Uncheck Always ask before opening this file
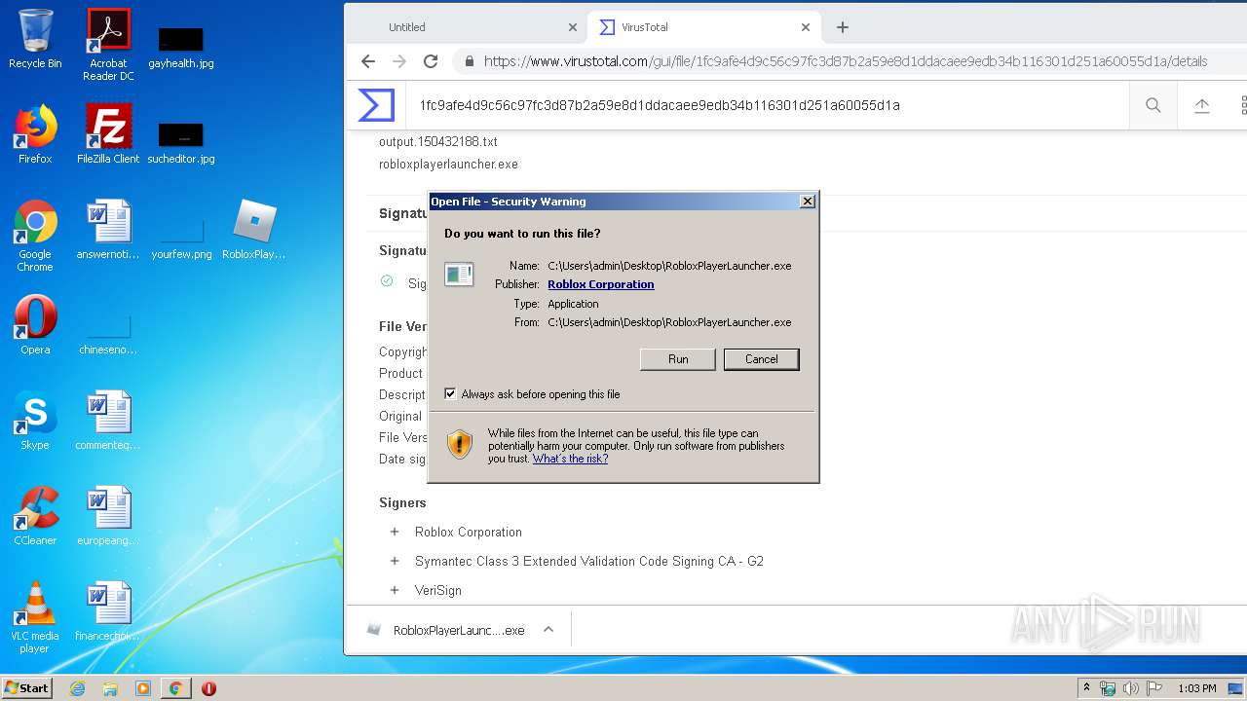The image size is (1247, 701). tap(450, 394)
